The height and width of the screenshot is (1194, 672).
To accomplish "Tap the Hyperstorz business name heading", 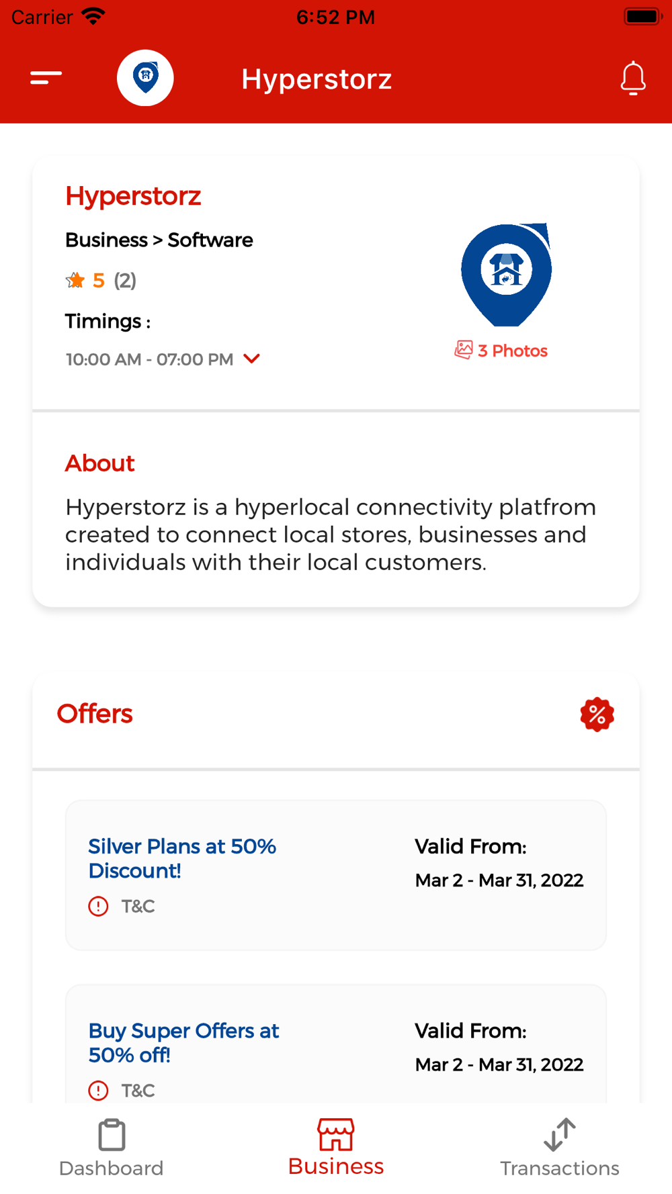I will click(133, 196).
